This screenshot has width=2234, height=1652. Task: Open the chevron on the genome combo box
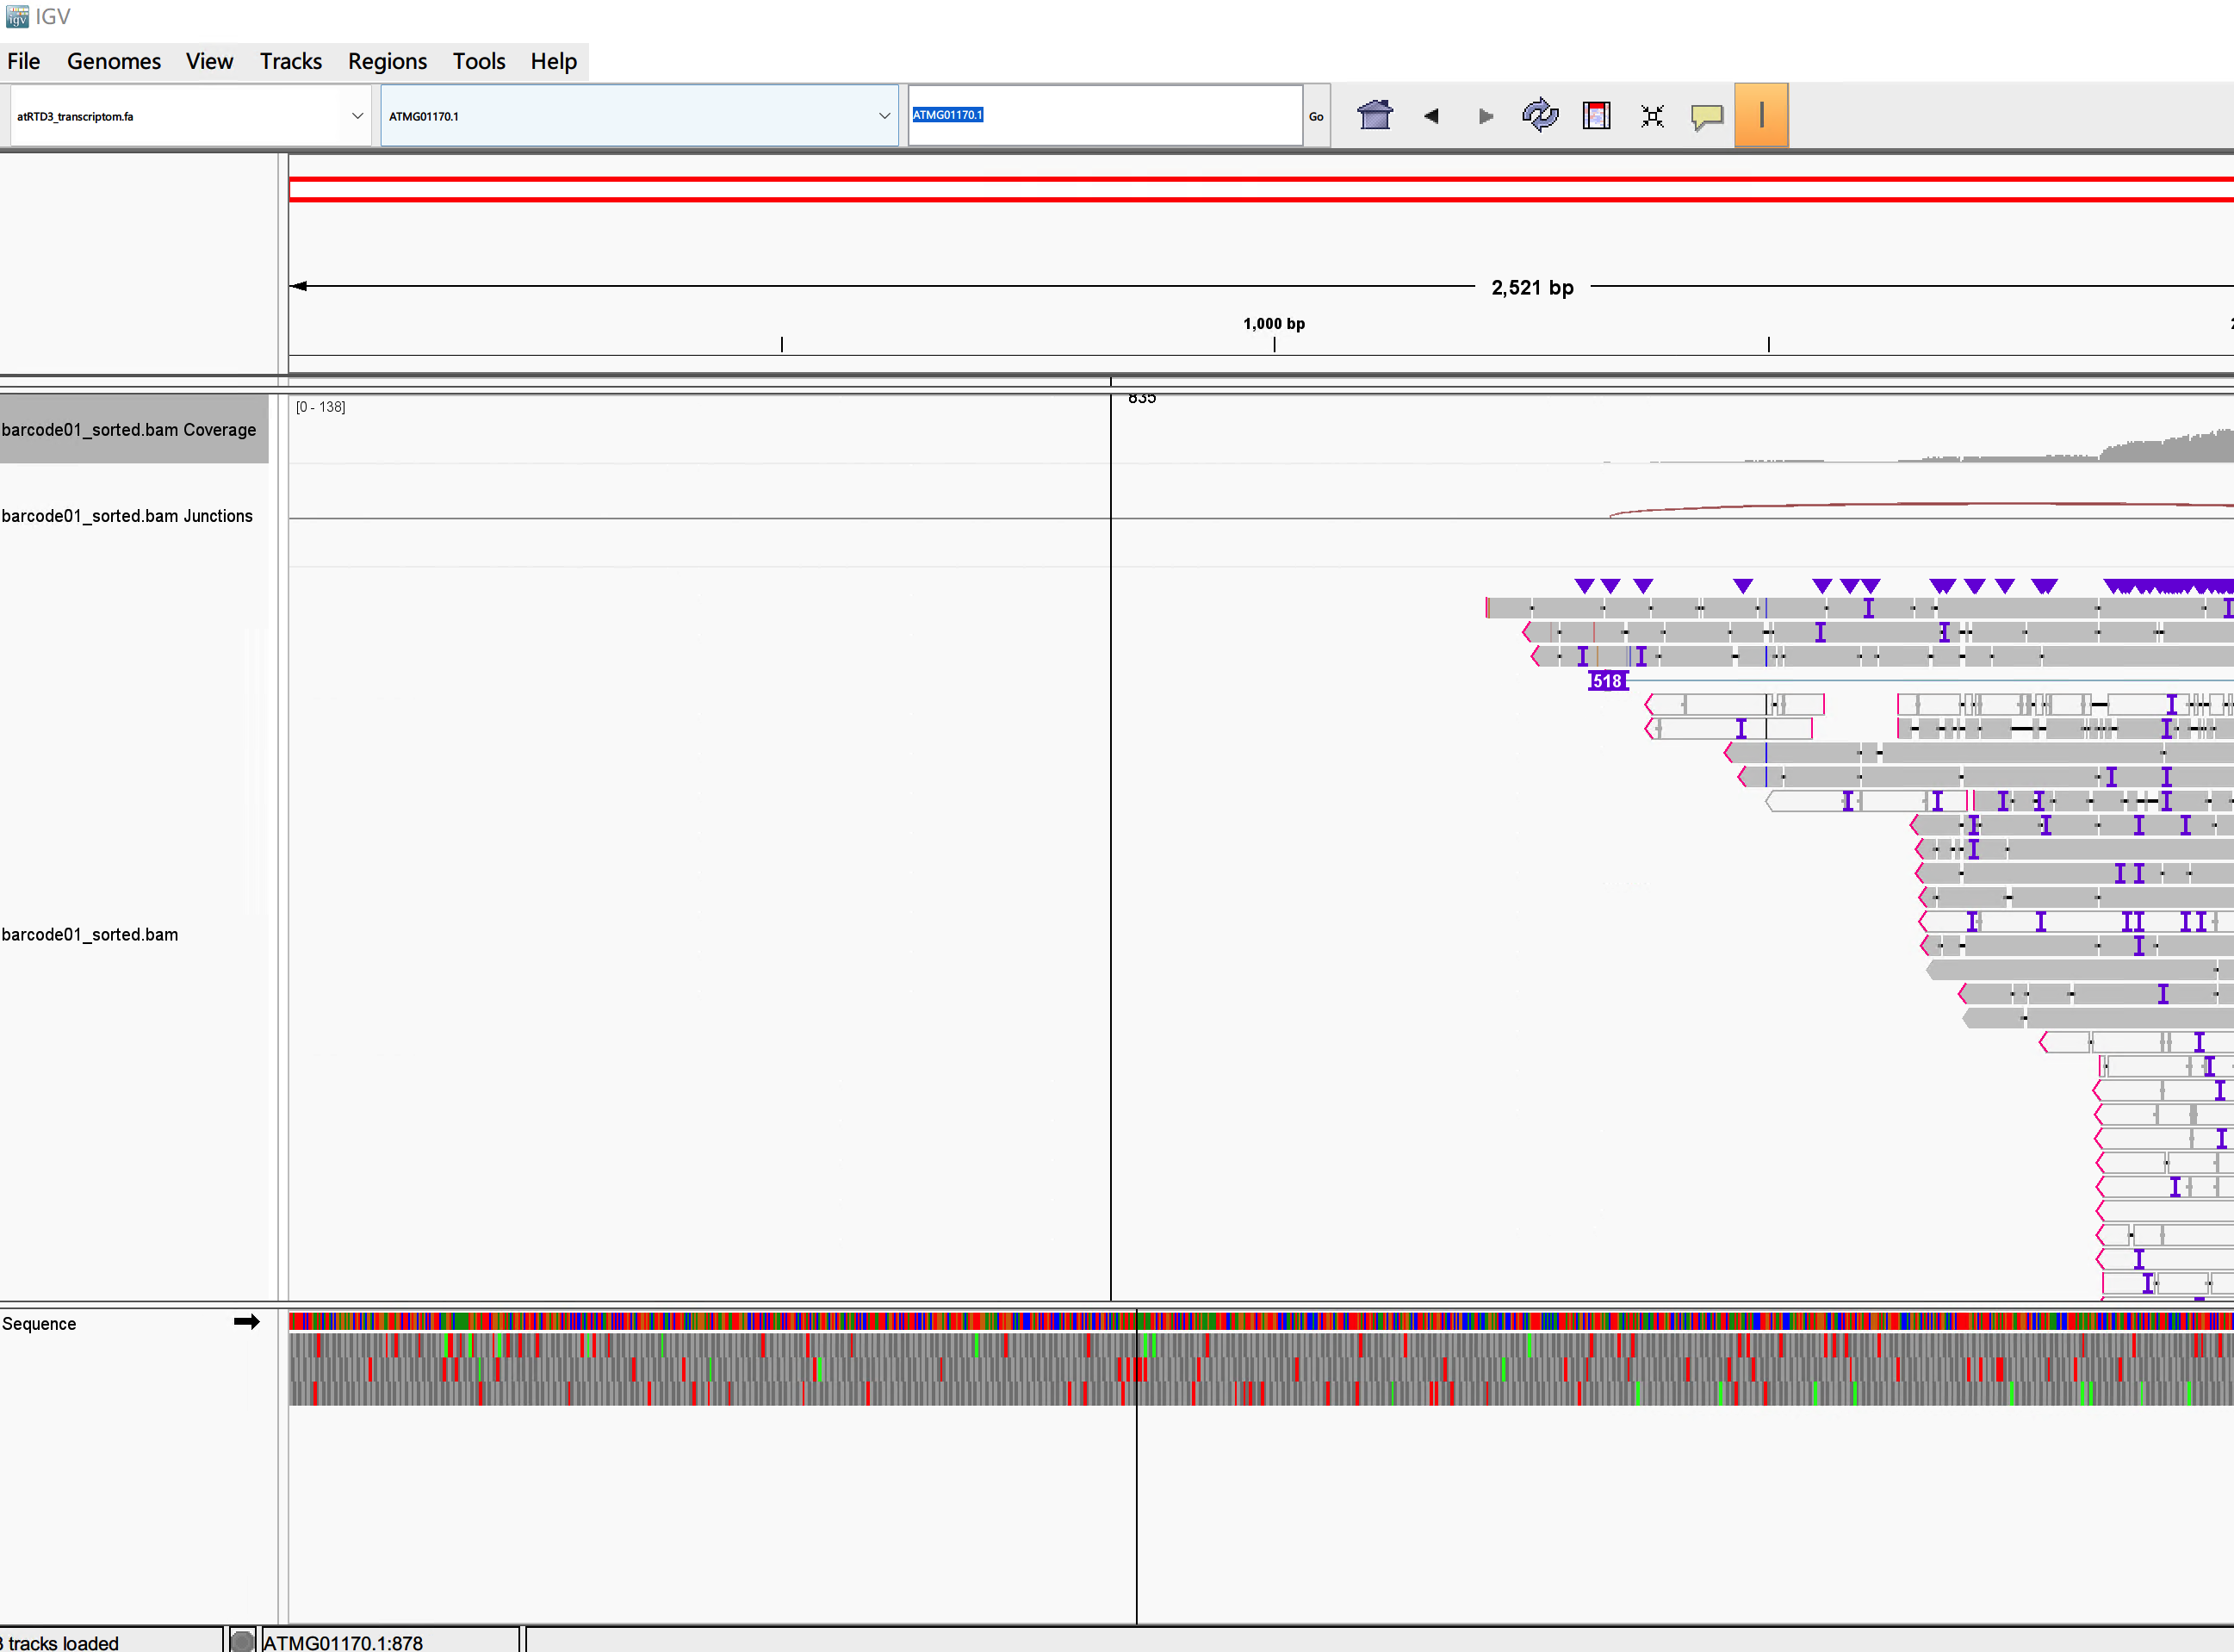click(x=357, y=115)
